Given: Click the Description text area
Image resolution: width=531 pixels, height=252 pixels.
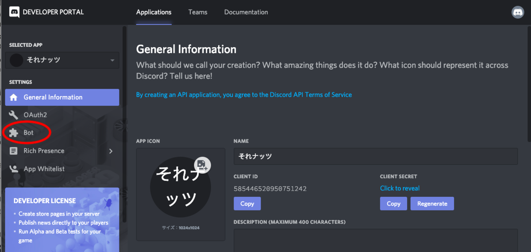Looking at the screenshot, I should [x=376, y=240].
